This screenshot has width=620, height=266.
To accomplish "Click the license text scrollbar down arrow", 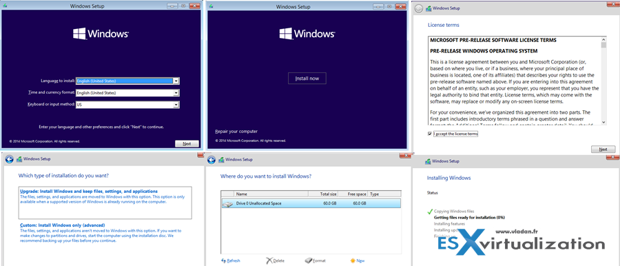I will [603, 122].
